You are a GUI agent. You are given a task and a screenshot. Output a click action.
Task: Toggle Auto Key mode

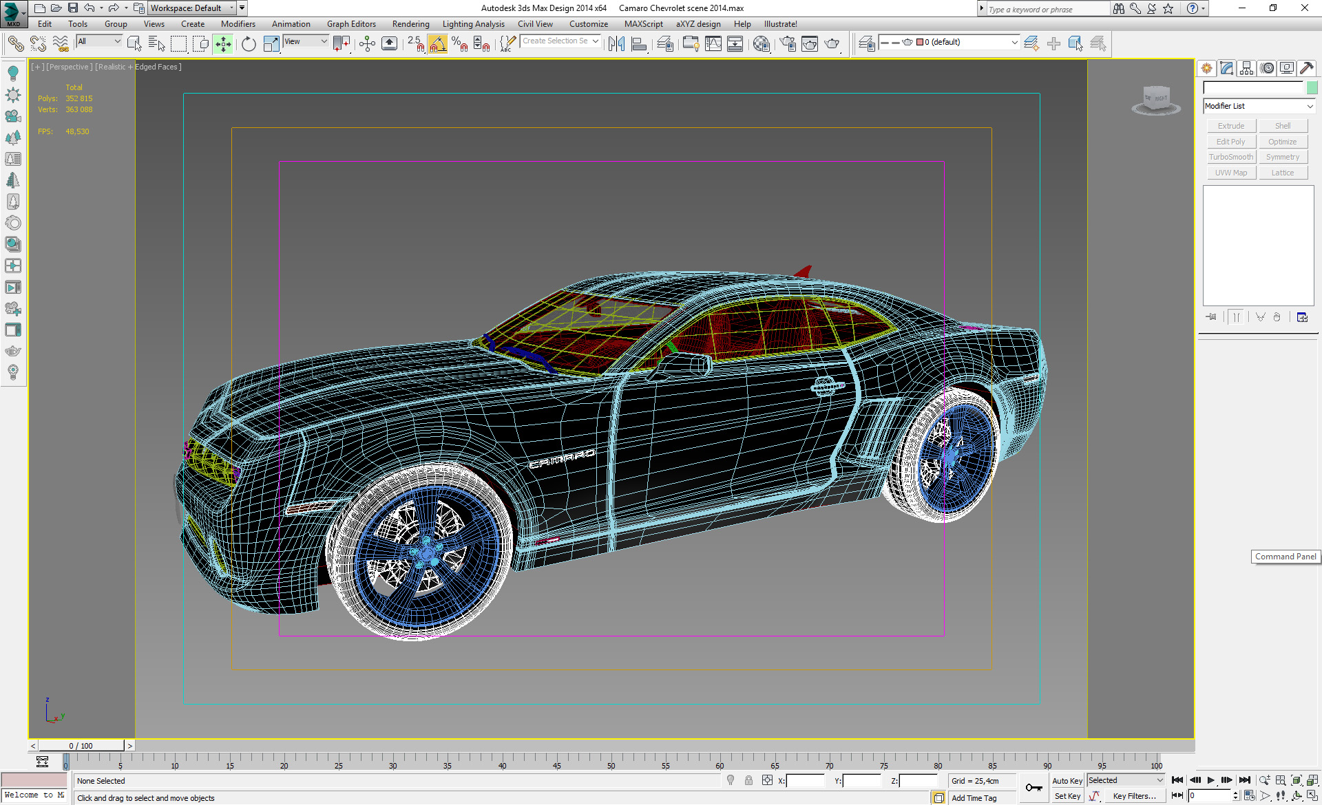[x=1067, y=781]
